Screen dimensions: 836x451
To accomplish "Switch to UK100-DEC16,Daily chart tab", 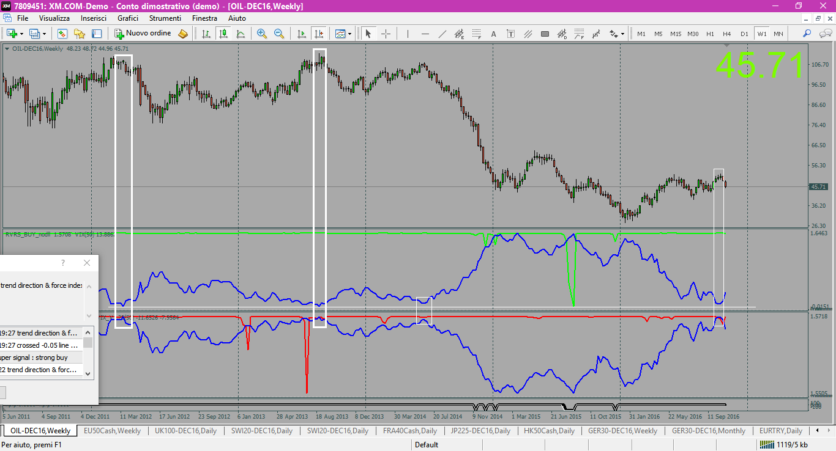I will 185,431.
